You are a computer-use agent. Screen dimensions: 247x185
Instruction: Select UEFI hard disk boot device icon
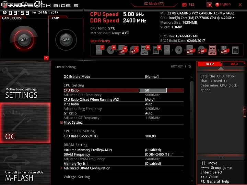pos(100,50)
